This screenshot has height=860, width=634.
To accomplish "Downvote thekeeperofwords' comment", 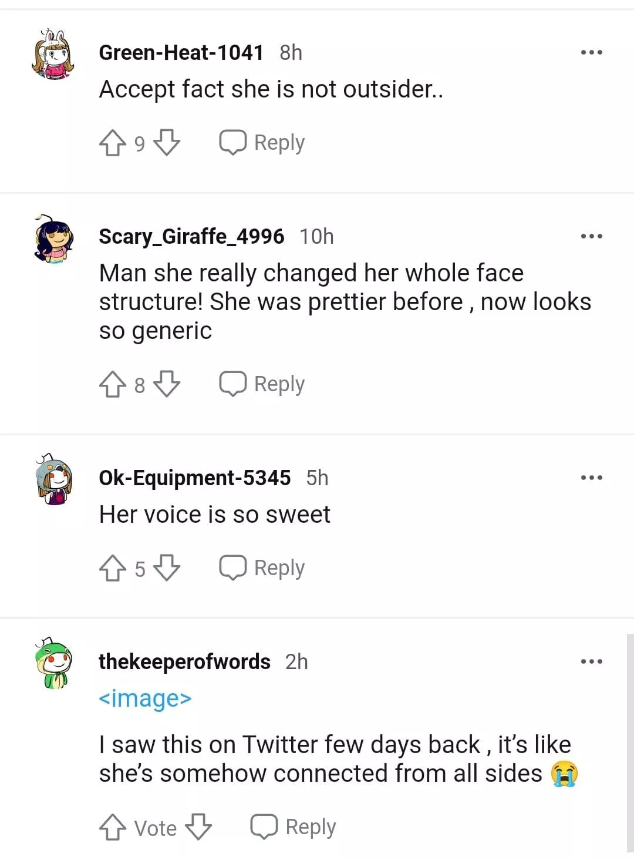I will [198, 828].
